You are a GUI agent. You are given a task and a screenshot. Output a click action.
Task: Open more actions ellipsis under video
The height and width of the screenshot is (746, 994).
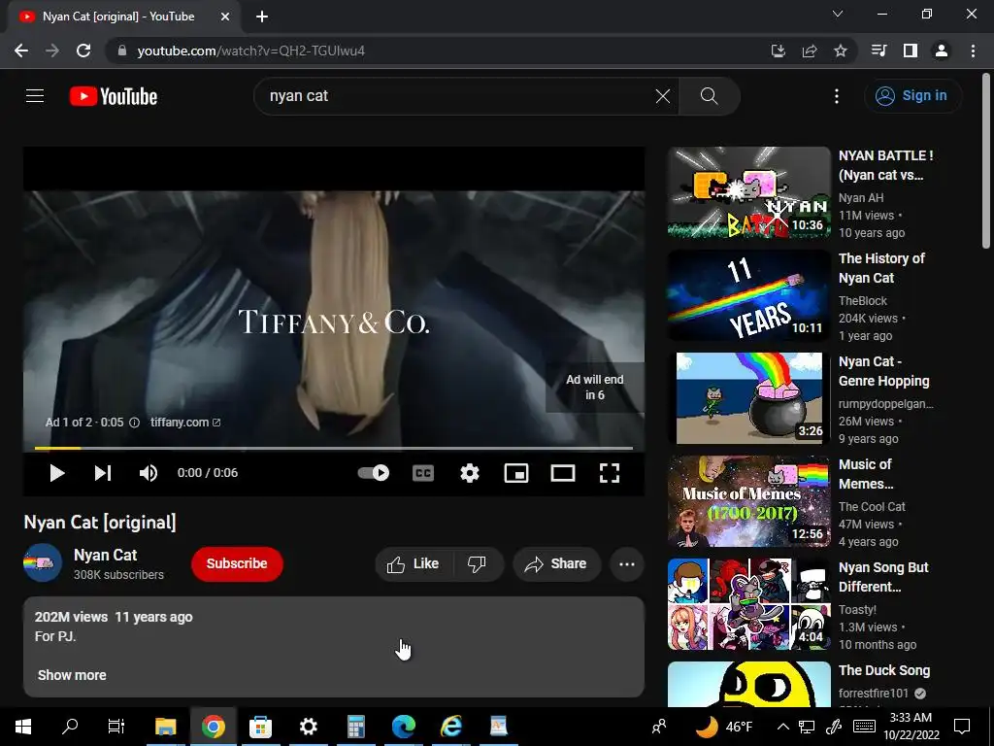tap(627, 564)
